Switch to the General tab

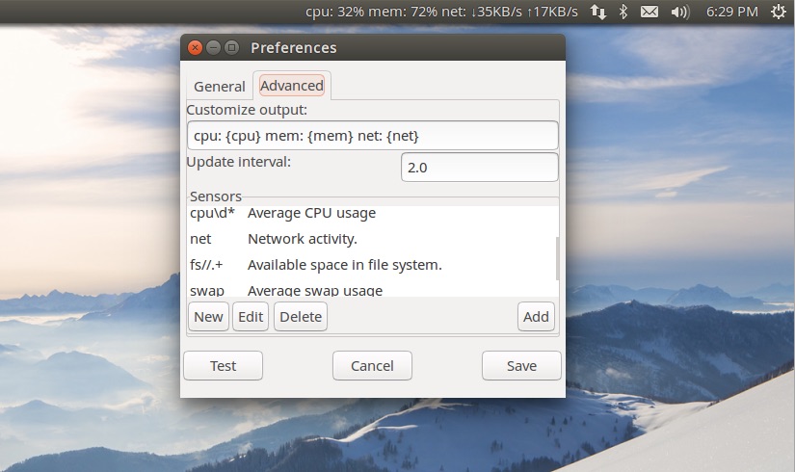click(x=220, y=86)
